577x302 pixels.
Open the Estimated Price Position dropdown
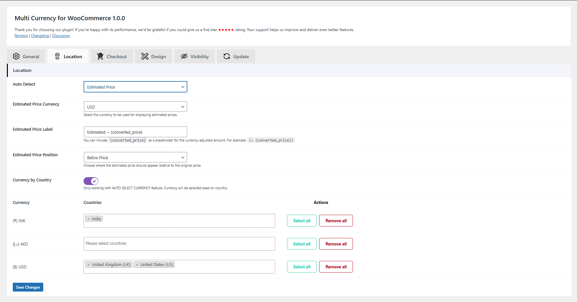point(135,158)
